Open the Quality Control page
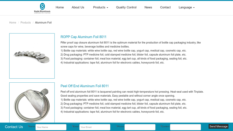The height and width of the screenshot is (131, 233). click(x=126, y=7)
